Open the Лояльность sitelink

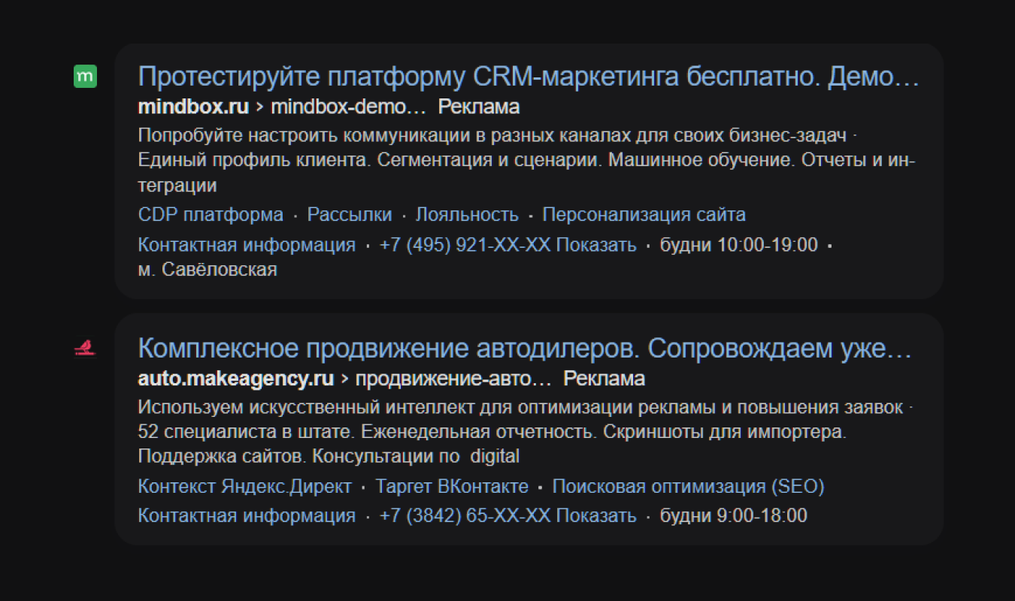coord(467,215)
